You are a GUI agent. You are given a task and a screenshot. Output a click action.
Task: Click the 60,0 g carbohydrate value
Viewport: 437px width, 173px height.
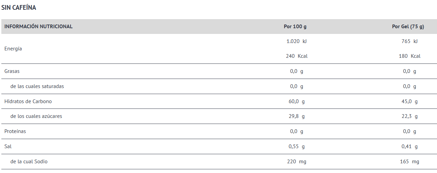pyautogui.click(x=296, y=101)
